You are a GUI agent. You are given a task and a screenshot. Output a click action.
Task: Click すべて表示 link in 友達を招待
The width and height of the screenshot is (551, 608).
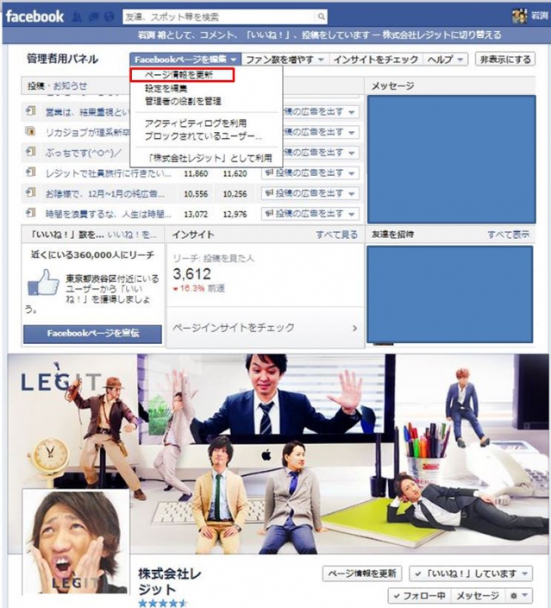509,235
